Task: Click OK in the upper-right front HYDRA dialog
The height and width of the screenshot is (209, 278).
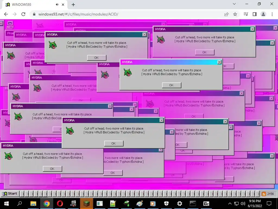Action: coord(205,52)
